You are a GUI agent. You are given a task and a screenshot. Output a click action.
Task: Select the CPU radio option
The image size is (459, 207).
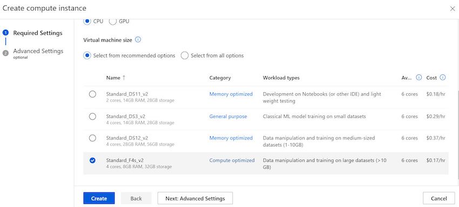point(87,22)
